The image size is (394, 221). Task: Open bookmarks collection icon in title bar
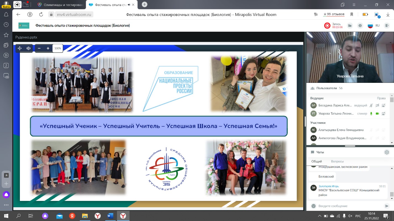click(343, 4)
